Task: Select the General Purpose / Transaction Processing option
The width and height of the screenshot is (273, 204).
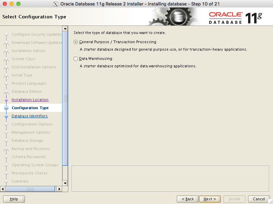Action: coord(75,42)
